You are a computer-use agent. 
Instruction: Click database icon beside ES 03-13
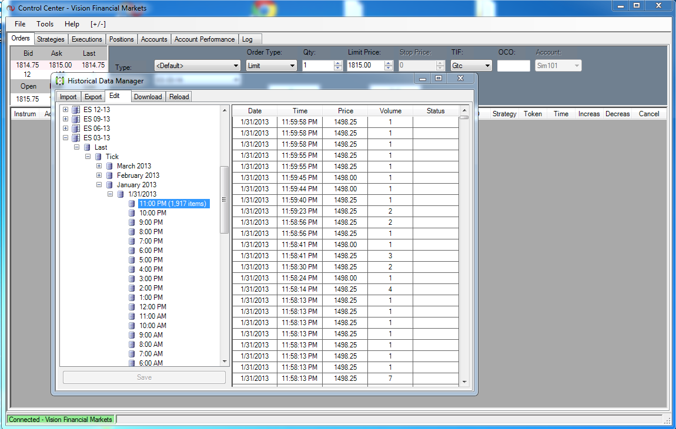tap(76, 138)
